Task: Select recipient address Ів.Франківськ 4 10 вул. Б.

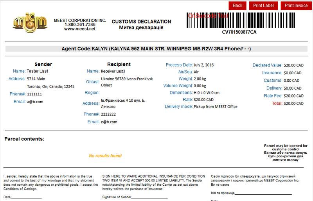Action: pos(123,100)
